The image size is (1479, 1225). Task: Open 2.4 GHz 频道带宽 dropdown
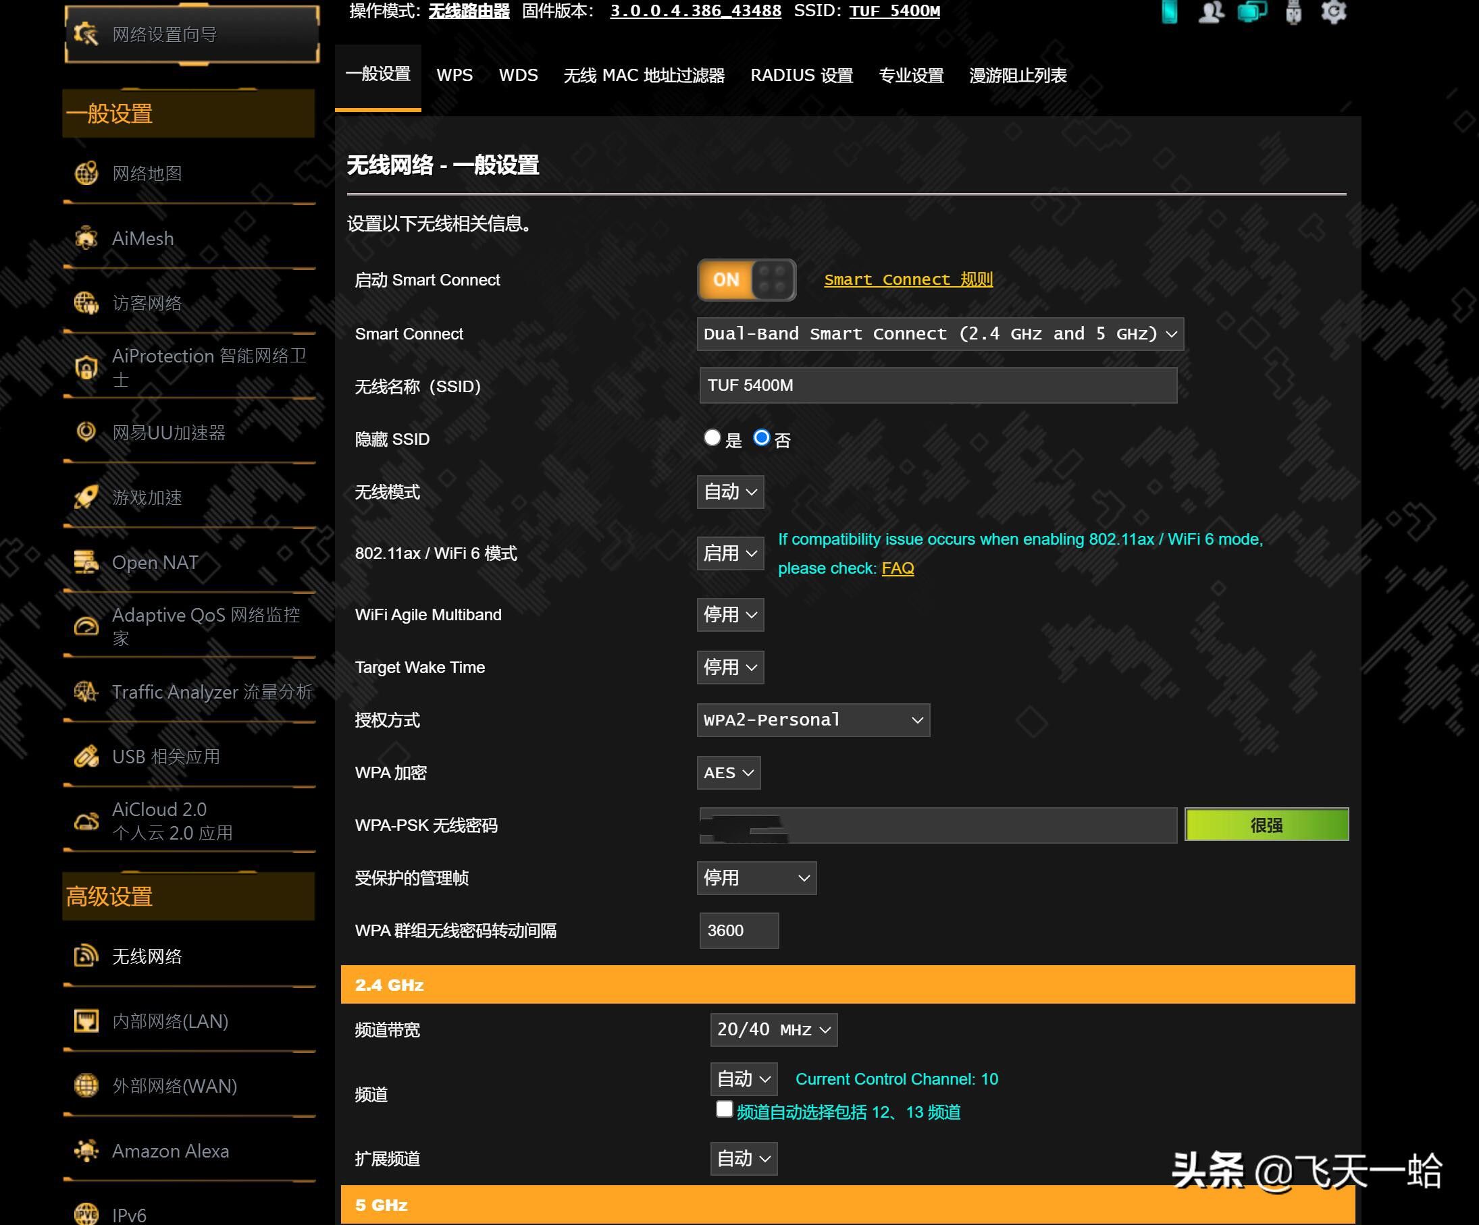pos(774,1030)
